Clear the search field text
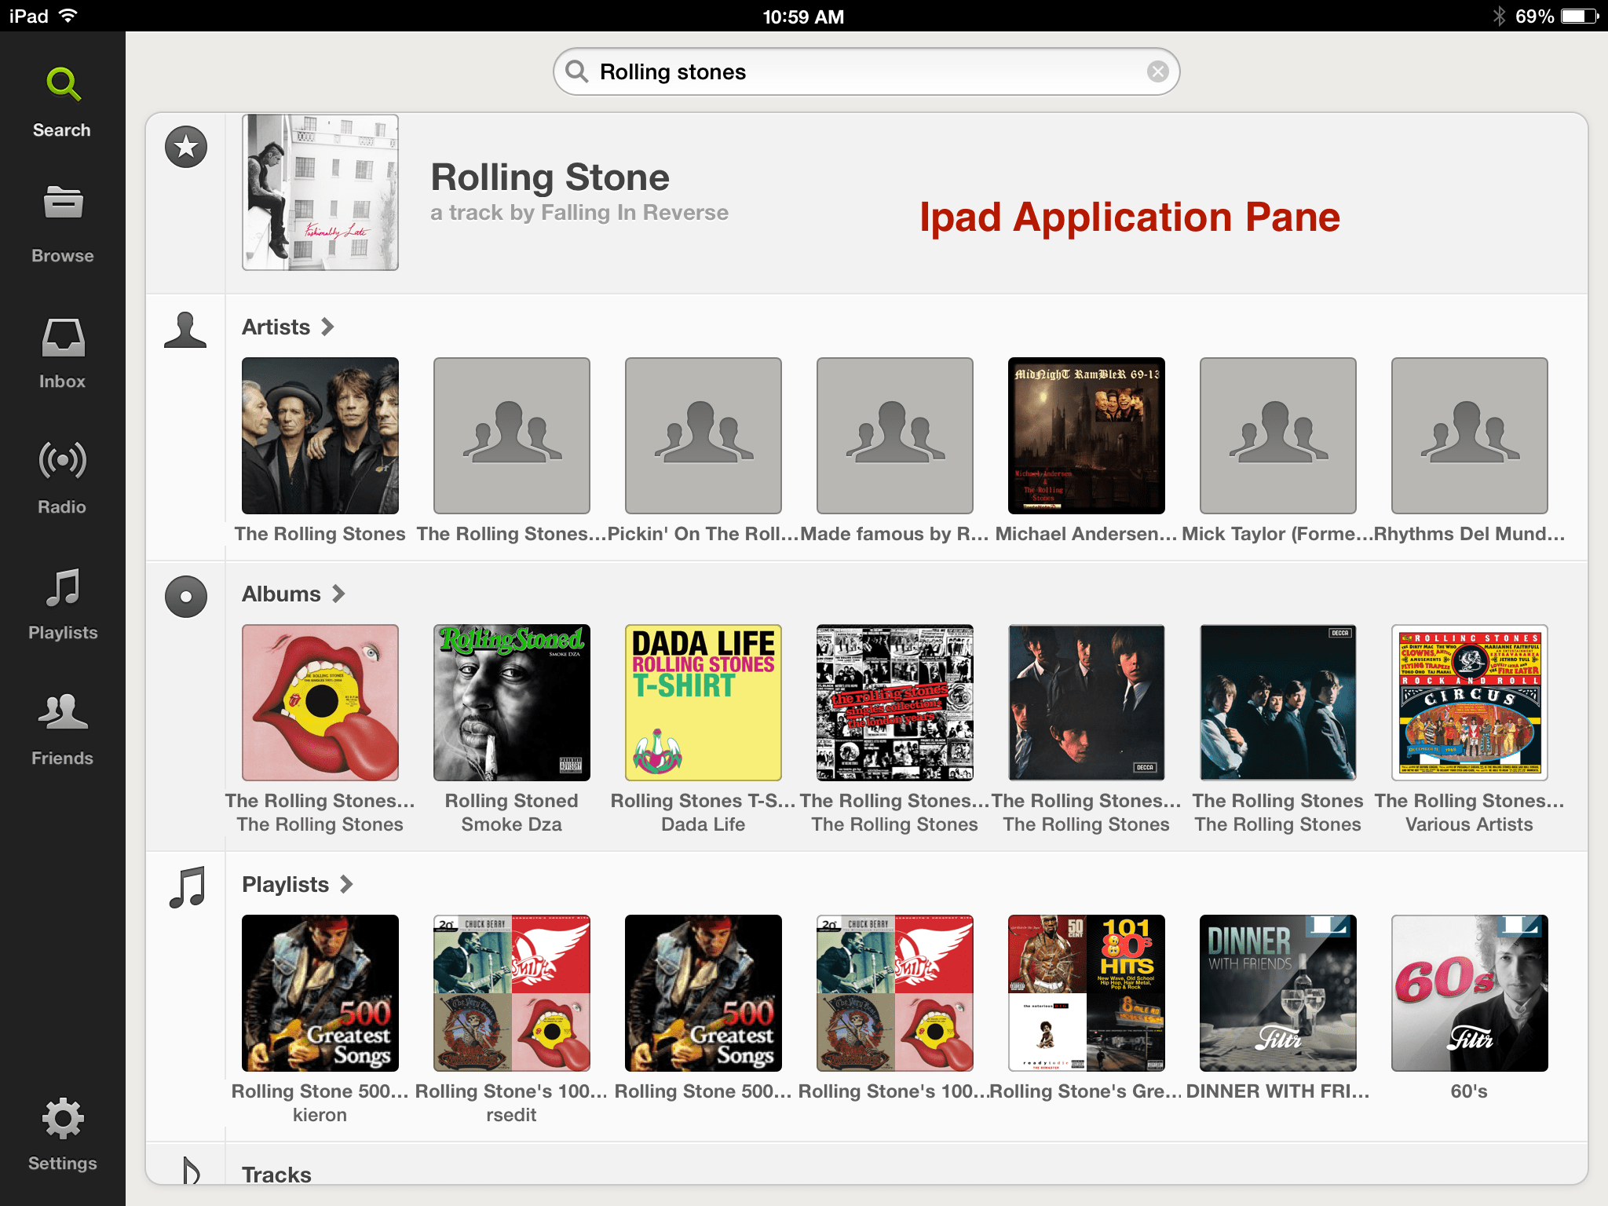The width and height of the screenshot is (1608, 1206). [1157, 71]
